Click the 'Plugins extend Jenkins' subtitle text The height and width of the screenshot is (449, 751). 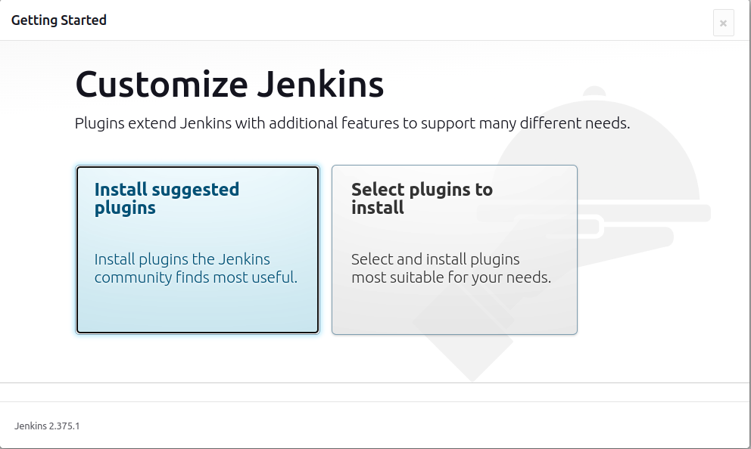pos(353,123)
